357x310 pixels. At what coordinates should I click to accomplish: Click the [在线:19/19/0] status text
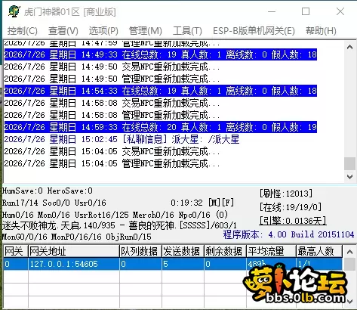point(291,207)
